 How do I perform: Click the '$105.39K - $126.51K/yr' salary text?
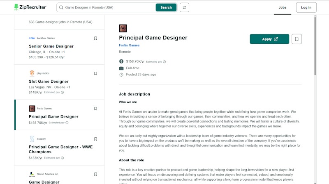click(x=46, y=57)
